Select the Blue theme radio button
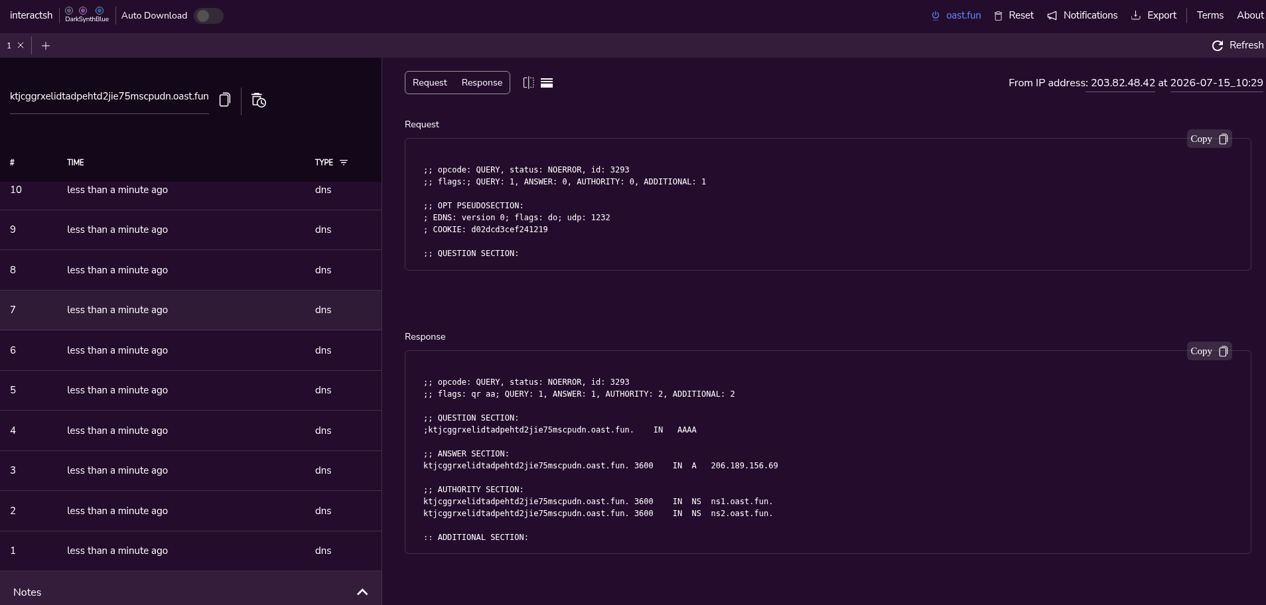1266x605 pixels. tap(100, 11)
